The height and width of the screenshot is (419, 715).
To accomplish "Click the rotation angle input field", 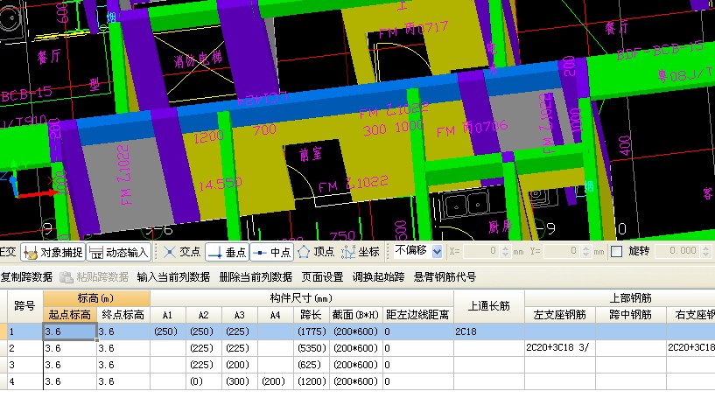I will 678,251.
